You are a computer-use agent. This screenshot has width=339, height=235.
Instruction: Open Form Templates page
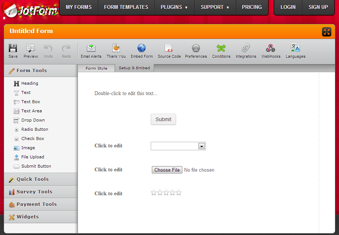click(x=126, y=7)
